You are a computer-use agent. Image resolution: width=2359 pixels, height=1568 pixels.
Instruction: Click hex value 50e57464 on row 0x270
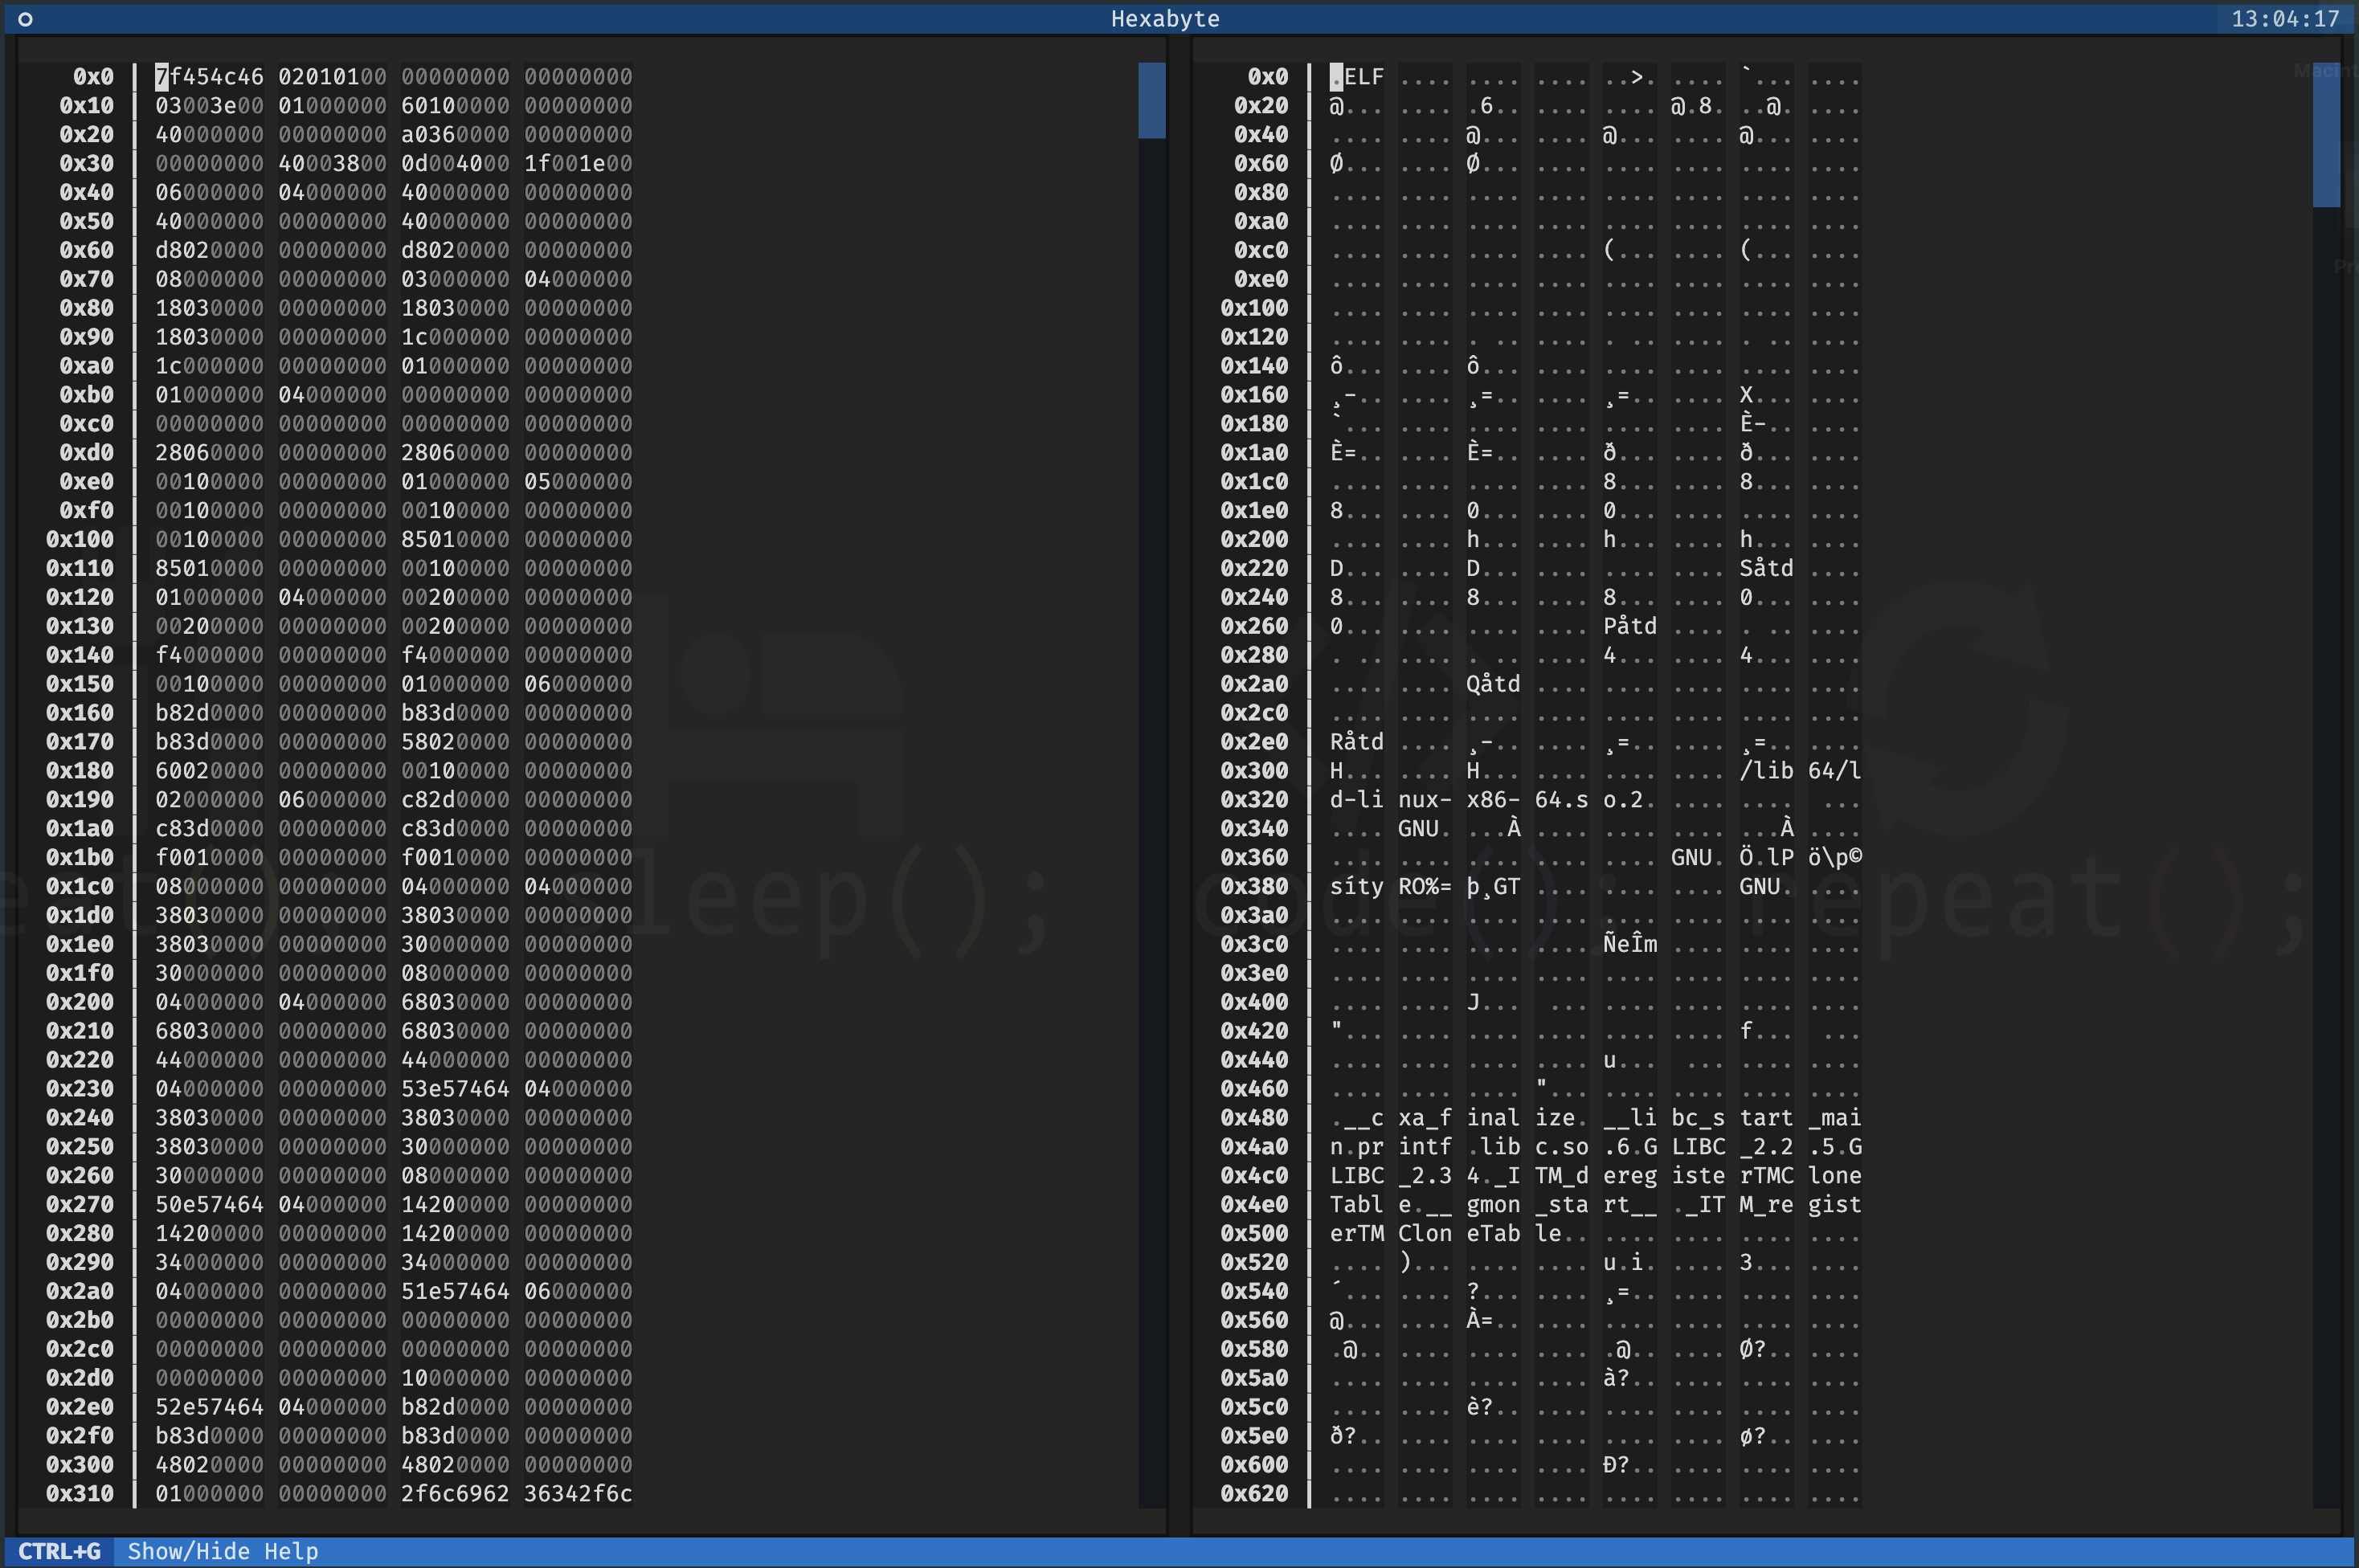210,1205
